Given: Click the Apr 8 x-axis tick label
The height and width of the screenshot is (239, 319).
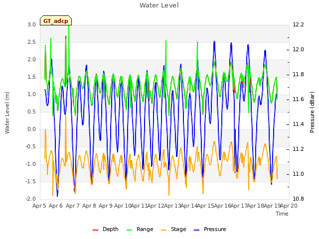Looking at the screenshot, I should [89, 206].
